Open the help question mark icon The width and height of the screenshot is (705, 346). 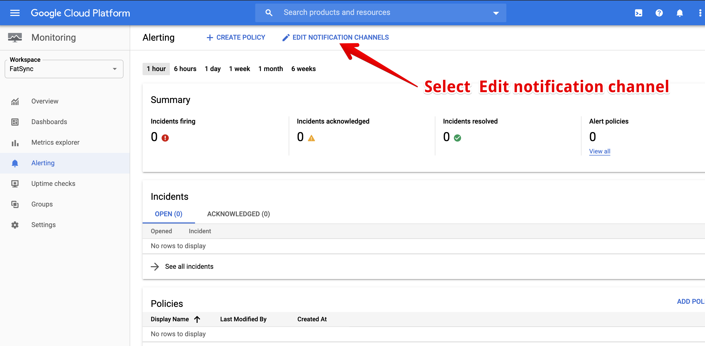coord(659,13)
